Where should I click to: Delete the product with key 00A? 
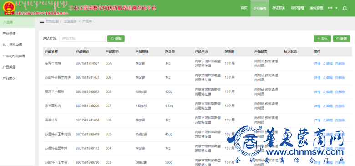(340, 64)
